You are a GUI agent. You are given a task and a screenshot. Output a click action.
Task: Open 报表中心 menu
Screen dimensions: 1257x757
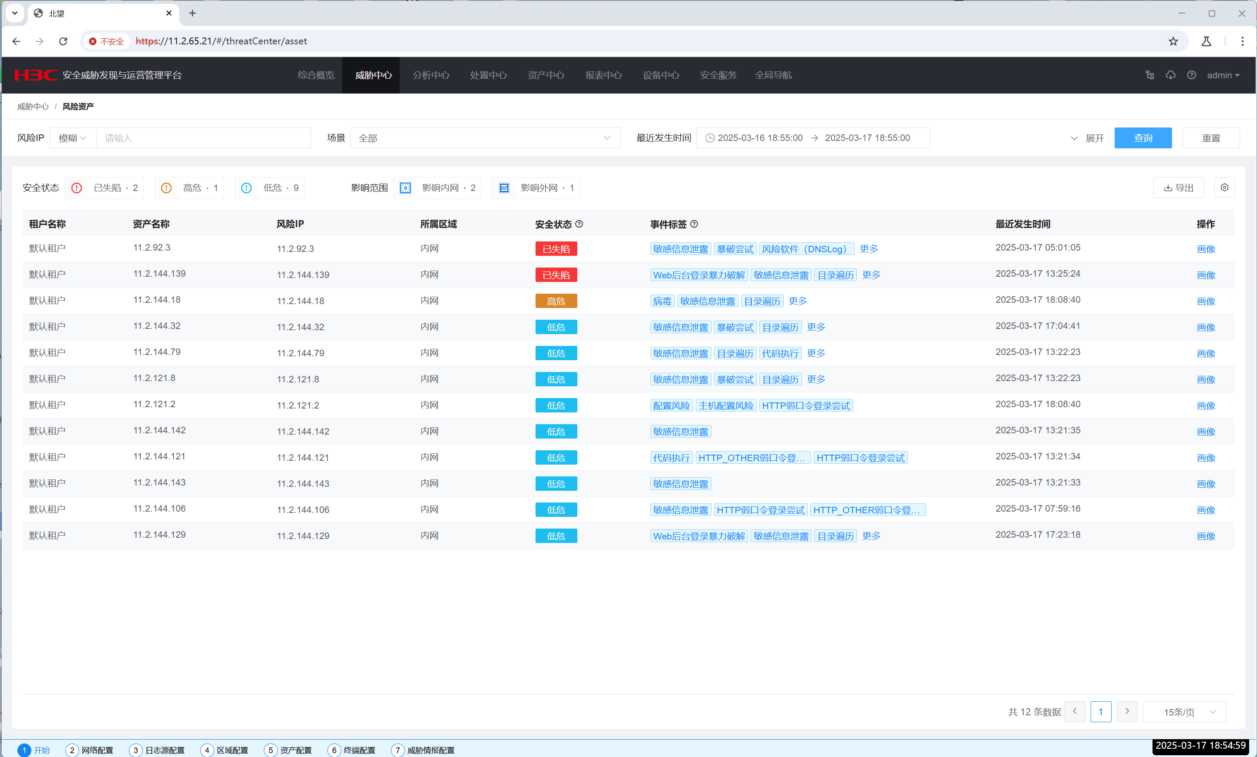click(603, 75)
